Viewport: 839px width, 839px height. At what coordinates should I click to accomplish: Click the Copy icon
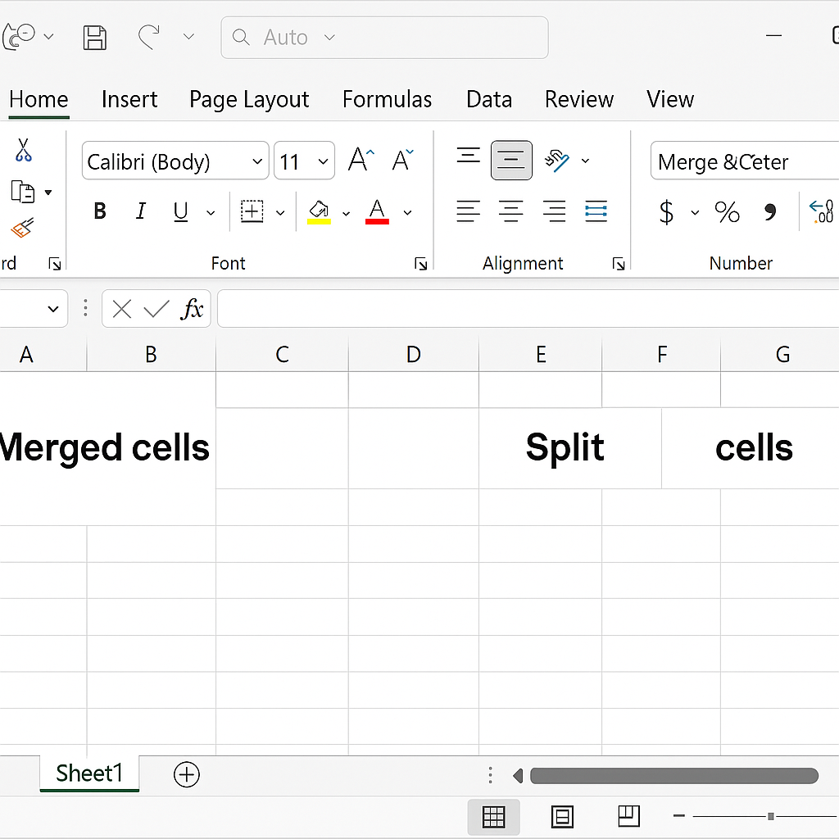pyautogui.click(x=23, y=192)
